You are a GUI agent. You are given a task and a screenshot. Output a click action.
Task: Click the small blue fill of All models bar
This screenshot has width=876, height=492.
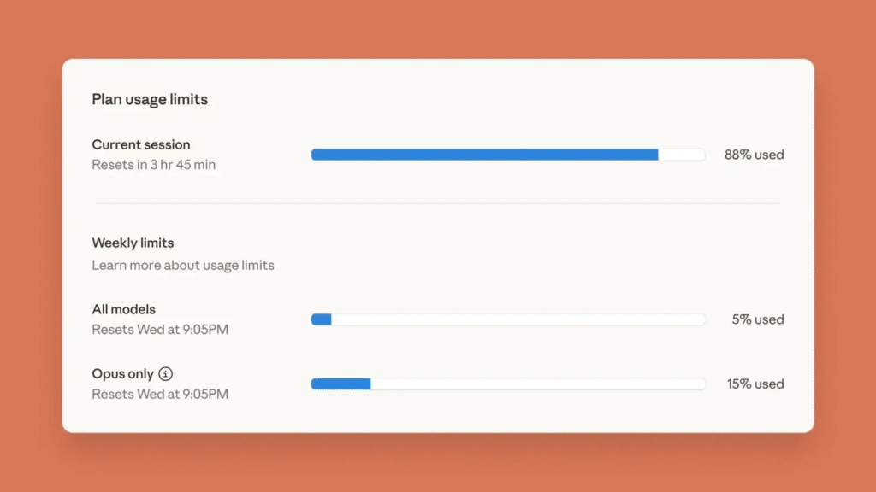click(x=322, y=319)
